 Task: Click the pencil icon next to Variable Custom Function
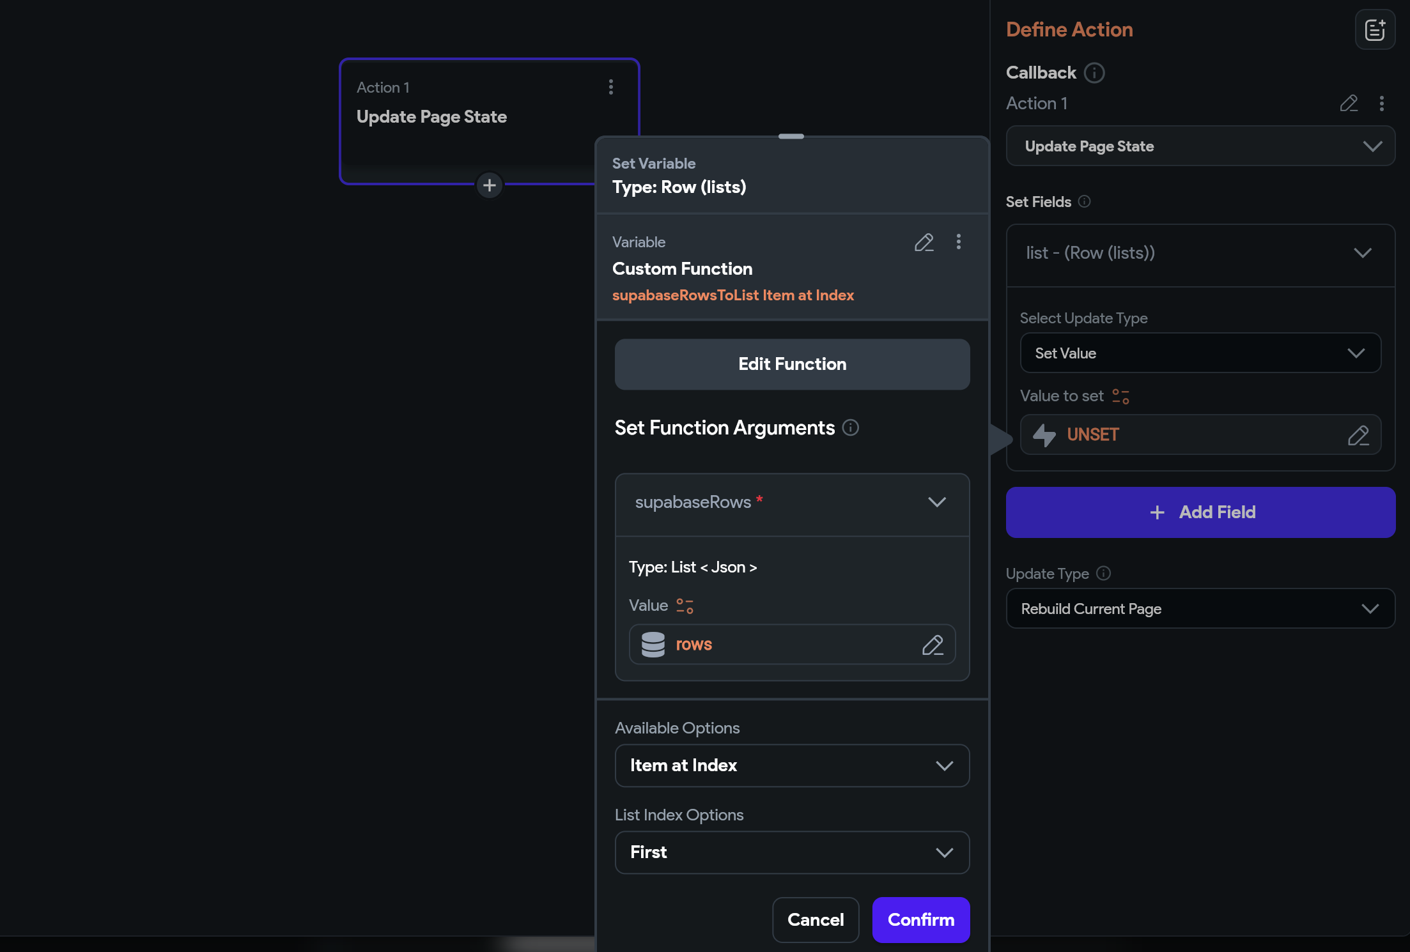(x=924, y=242)
